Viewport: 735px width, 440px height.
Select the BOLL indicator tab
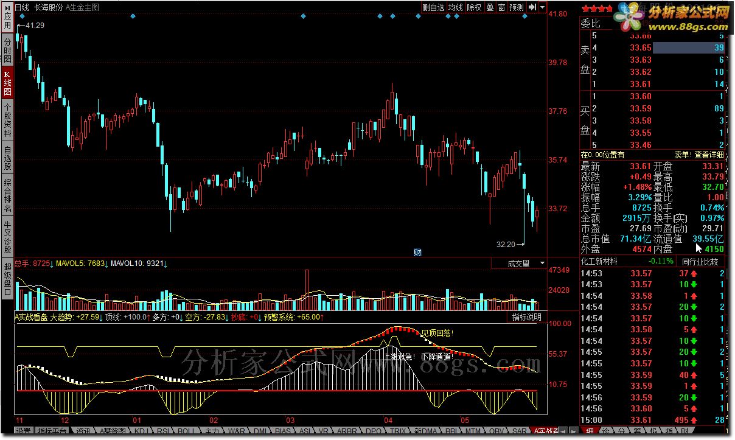click(186, 431)
